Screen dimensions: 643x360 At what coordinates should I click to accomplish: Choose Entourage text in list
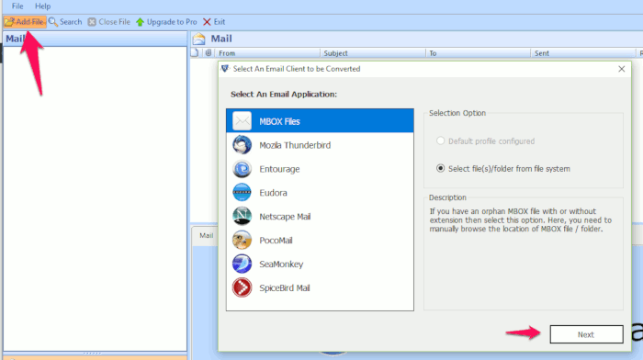(279, 169)
